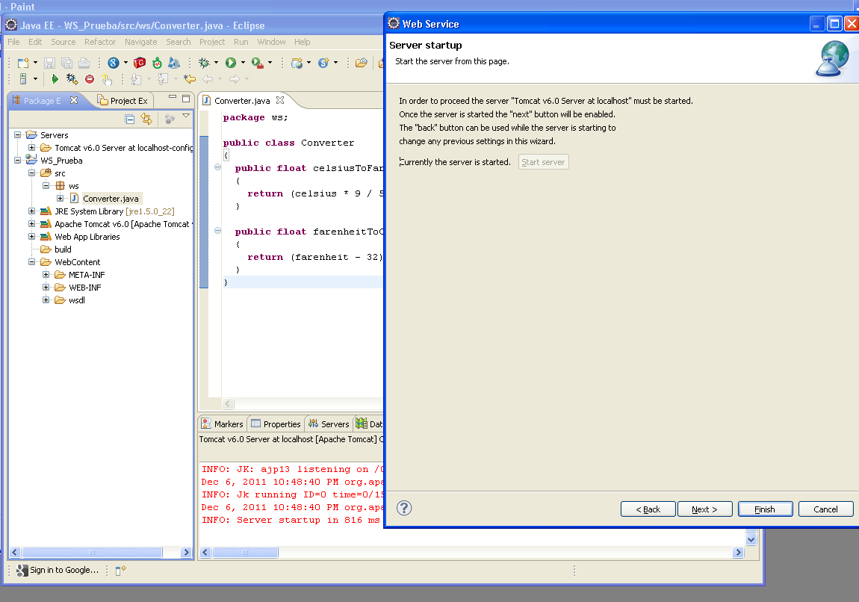
Task: Click the wizard help question mark icon
Action: tap(404, 509)
